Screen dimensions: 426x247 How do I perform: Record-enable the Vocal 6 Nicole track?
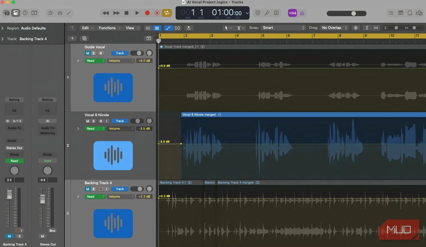[101, 121]
